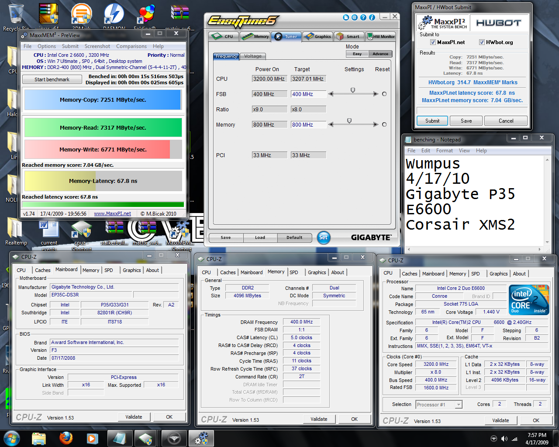Image resolution: width=559 pixels, height=447 pixels.
Task: Select the Memory Reset radio button
Action: click(x=384, y=124)
